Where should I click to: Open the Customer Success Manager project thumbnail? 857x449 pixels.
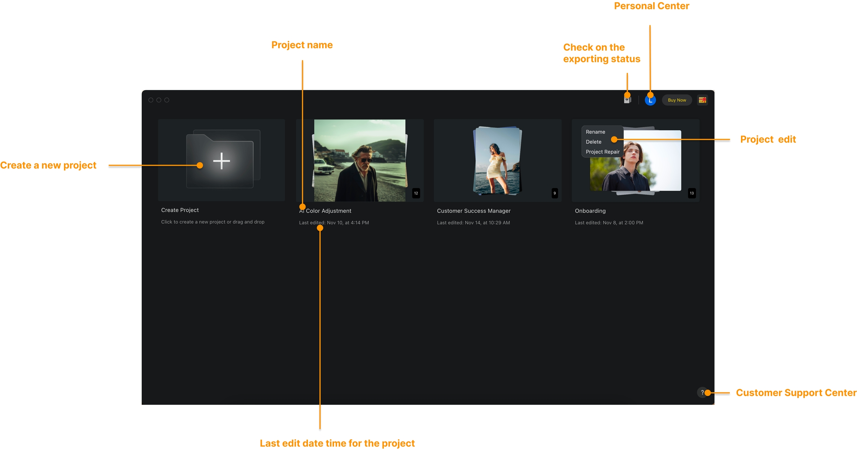(497, 160)
